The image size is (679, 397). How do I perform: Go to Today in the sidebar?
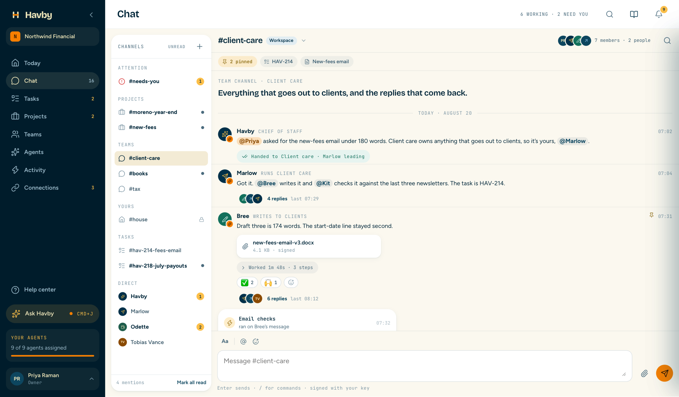click(x=53, y=63)
